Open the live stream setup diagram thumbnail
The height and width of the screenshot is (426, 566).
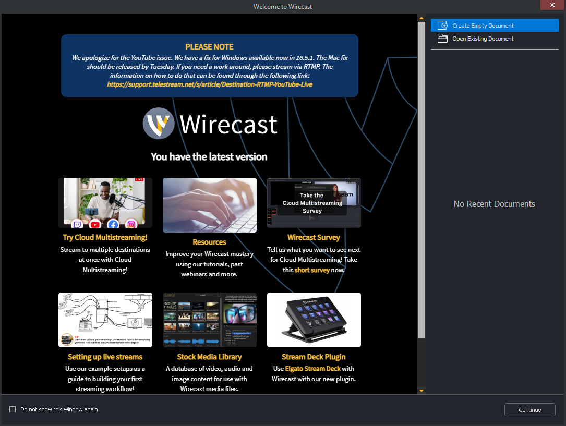[105, 320]
